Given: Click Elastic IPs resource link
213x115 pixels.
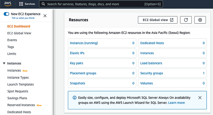Looking at the screenshot, I should pos(77,53).
